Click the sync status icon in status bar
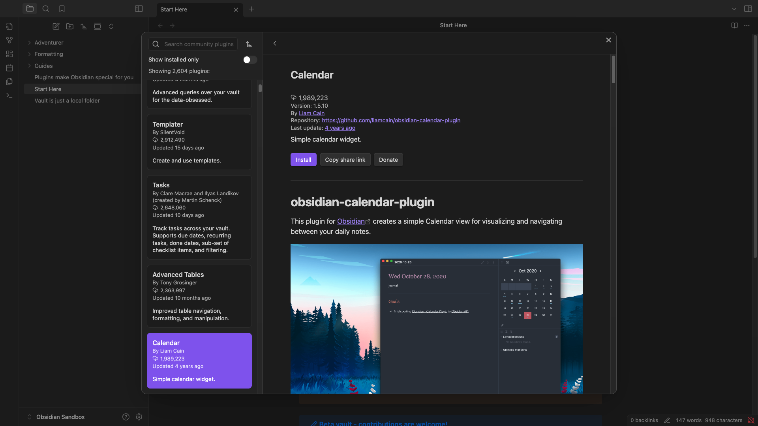 [x=751, y=420]
